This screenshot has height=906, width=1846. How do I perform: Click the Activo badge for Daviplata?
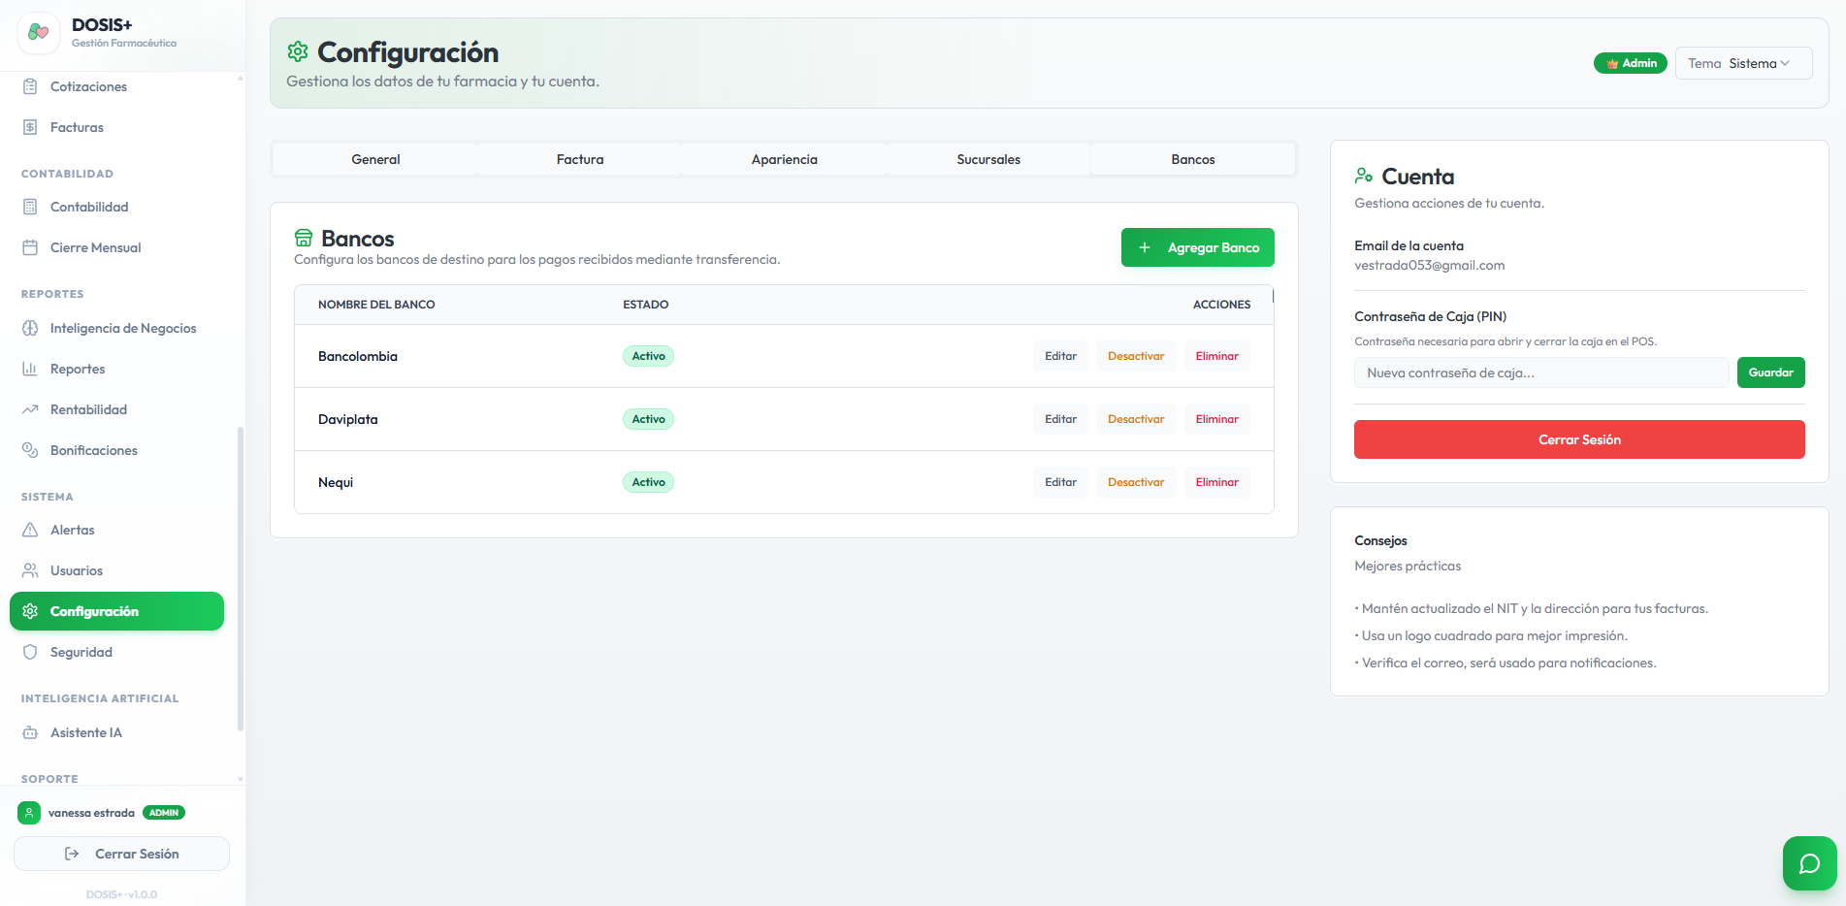click(648, 419)
